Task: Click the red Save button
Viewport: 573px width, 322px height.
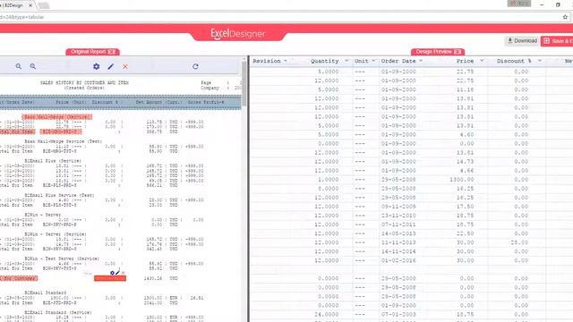Action: (x=557, y=41)
